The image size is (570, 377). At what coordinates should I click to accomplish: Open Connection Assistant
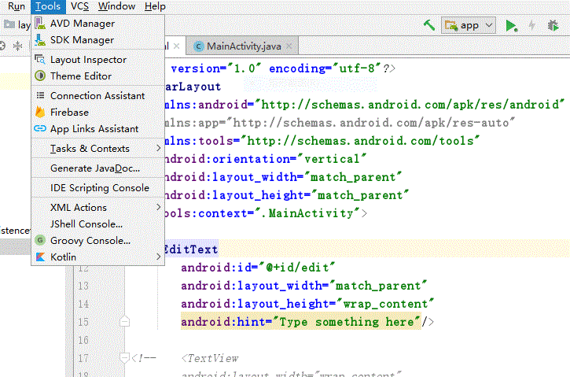97,96
